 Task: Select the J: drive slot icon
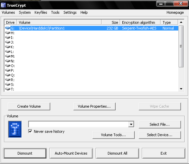[8, 42]
